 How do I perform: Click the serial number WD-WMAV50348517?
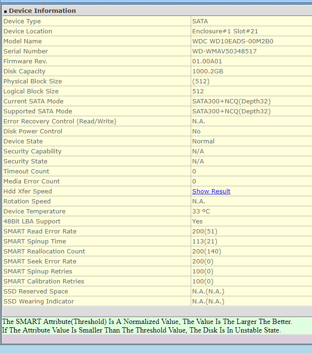[x=224, y=51]
